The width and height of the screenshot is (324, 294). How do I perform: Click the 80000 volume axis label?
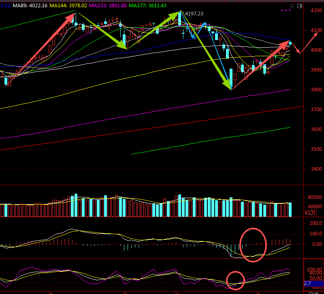314,198
